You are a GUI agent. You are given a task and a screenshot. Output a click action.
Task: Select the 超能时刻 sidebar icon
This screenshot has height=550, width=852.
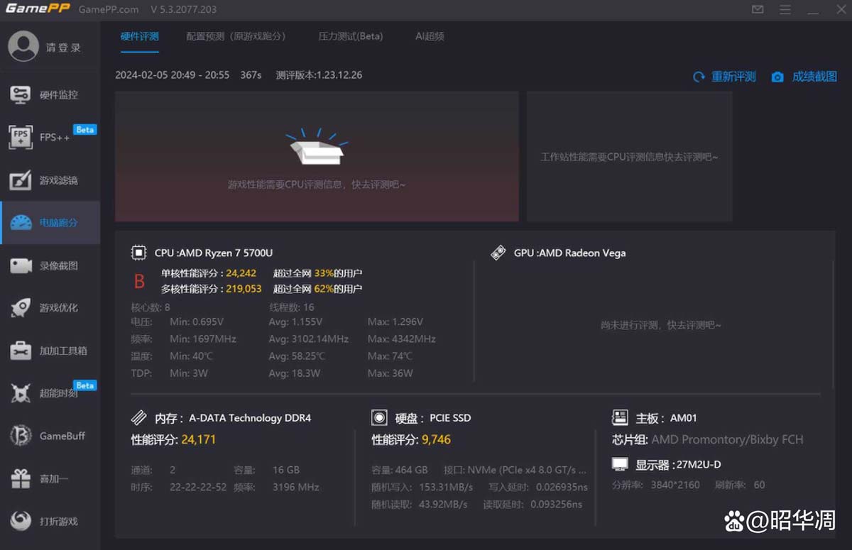[21, 393]
